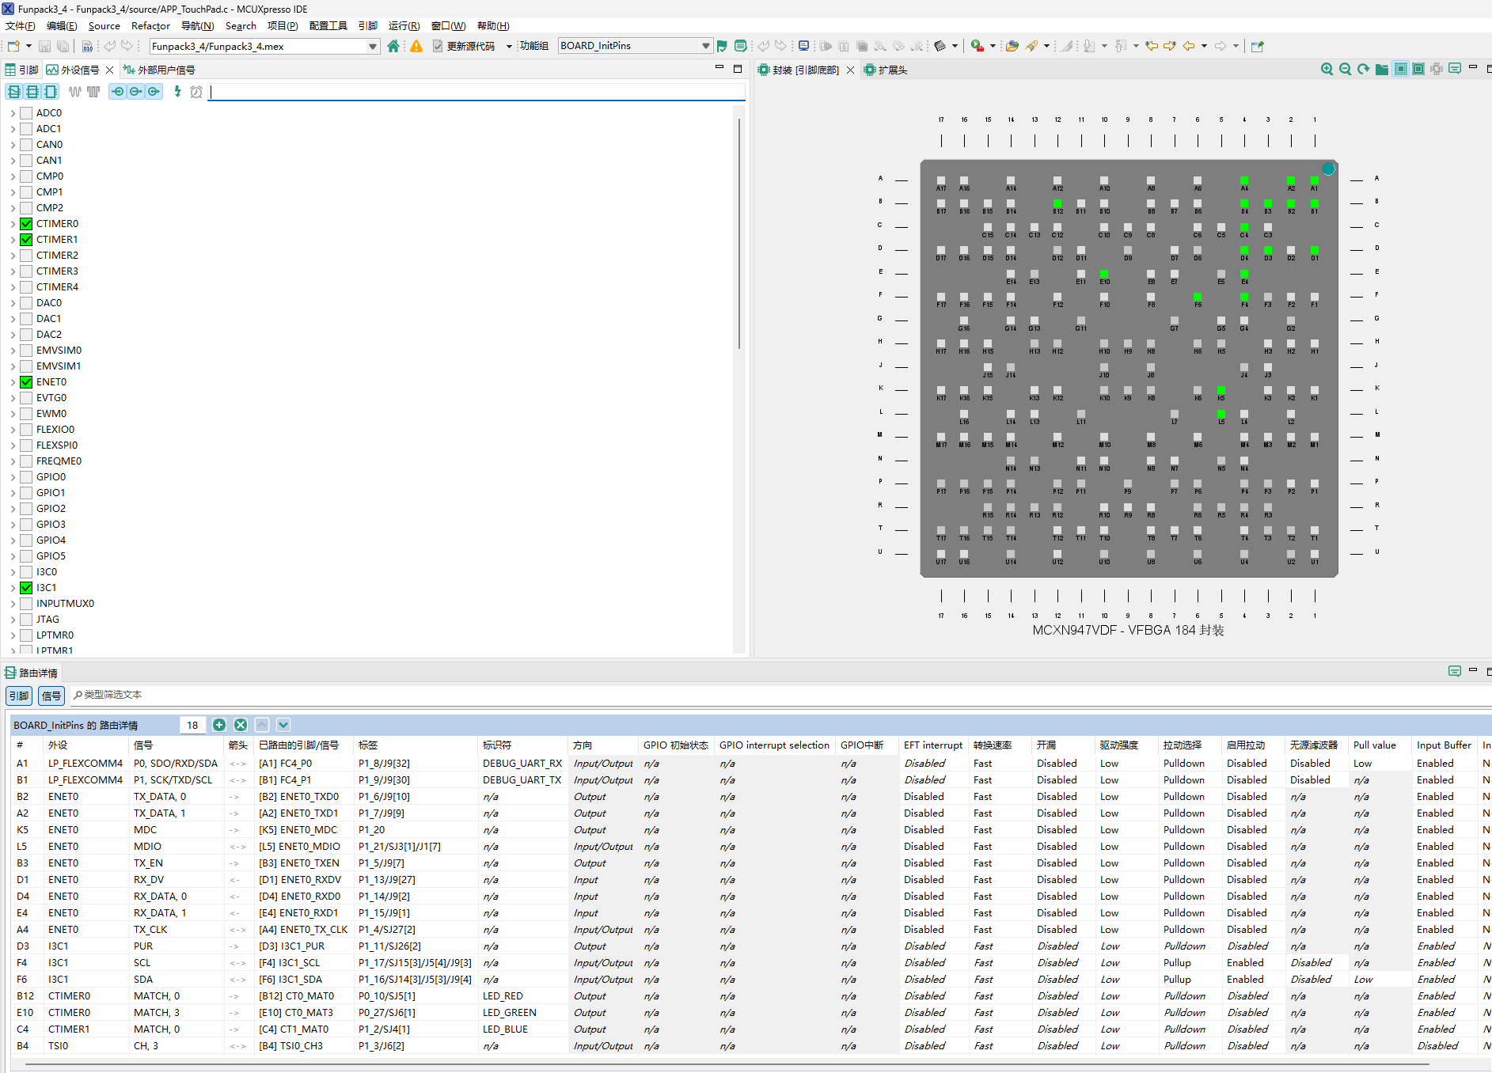Click the peripheral signals search field
This screenshot has width=1492, height=1073.
477,92
